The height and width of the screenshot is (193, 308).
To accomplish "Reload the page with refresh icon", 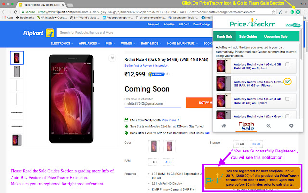I will (x=16, y=12).
